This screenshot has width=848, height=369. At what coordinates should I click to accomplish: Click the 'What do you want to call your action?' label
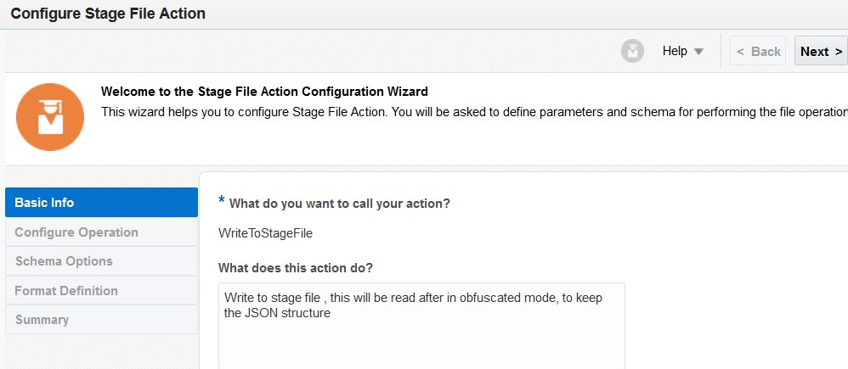339,204
